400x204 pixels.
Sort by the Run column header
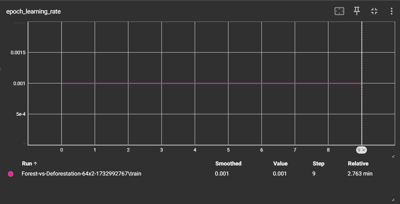click(27, 164)
